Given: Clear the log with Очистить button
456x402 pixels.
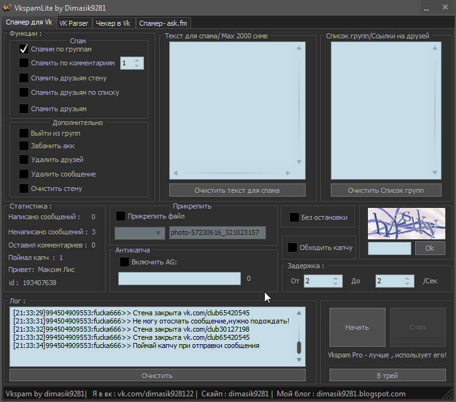Looking at the screenshot, I should click(x=157, y=375).
